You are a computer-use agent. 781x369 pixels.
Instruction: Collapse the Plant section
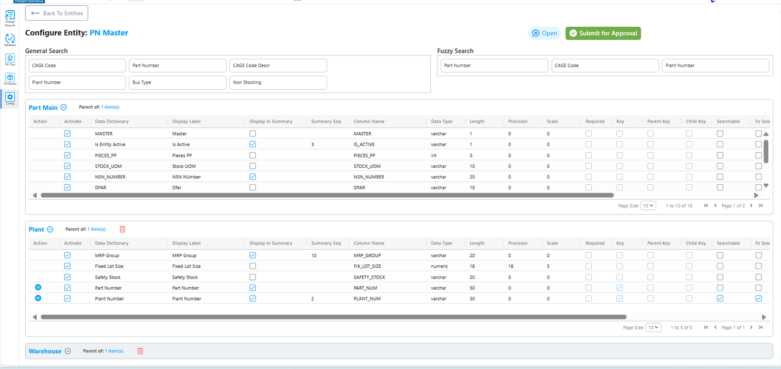pos(50,230)
